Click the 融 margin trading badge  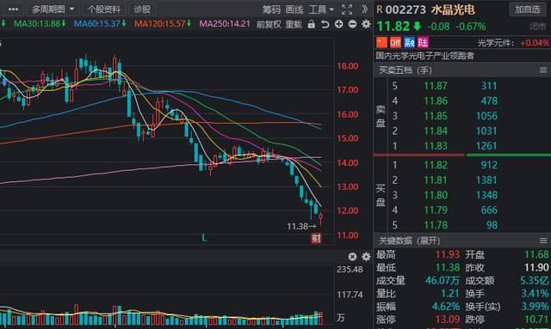coord(409,42)
